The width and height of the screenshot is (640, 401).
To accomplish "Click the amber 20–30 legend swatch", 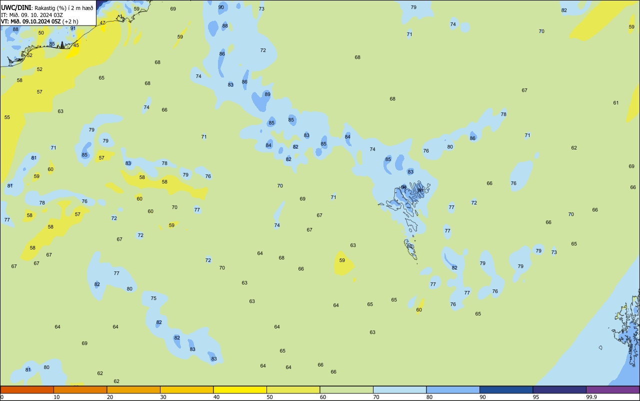I will pyautogui.click(x=133, y=389).
